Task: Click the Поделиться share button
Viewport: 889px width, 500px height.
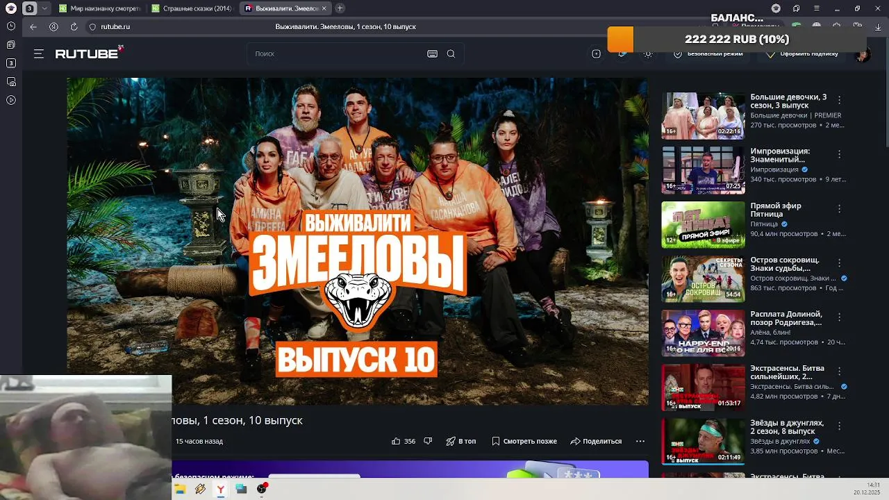Action: [596, 441]
